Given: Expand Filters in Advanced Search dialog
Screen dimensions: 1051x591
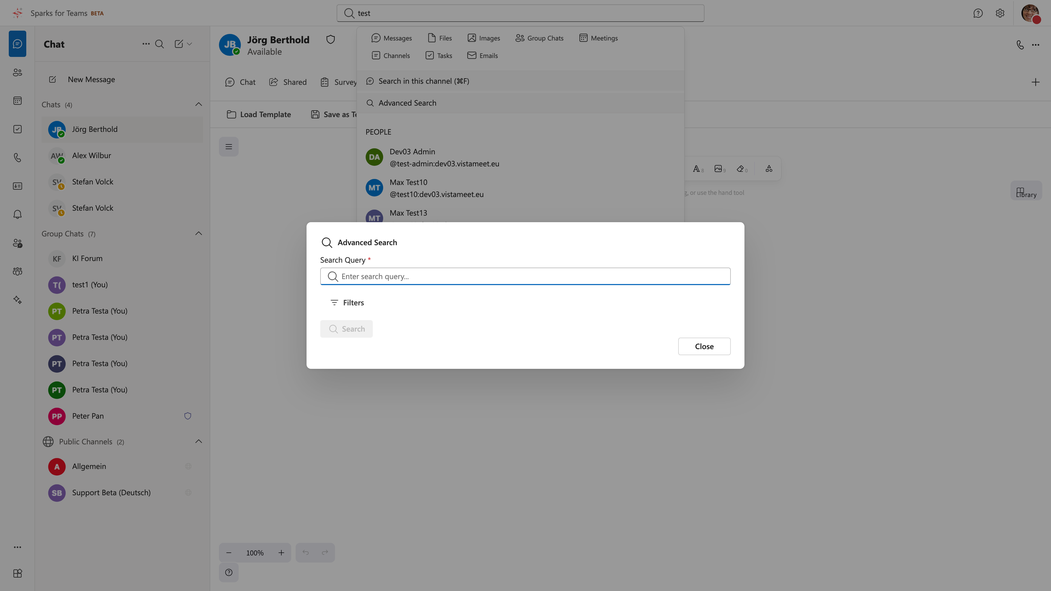Looking at the screenshot, I should (347, 303).
